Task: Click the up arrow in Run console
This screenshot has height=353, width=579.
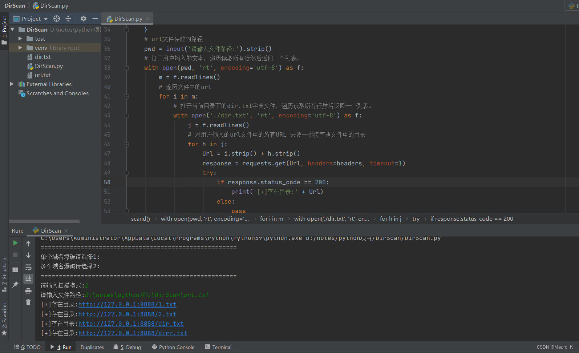Action: click(28, 244)
